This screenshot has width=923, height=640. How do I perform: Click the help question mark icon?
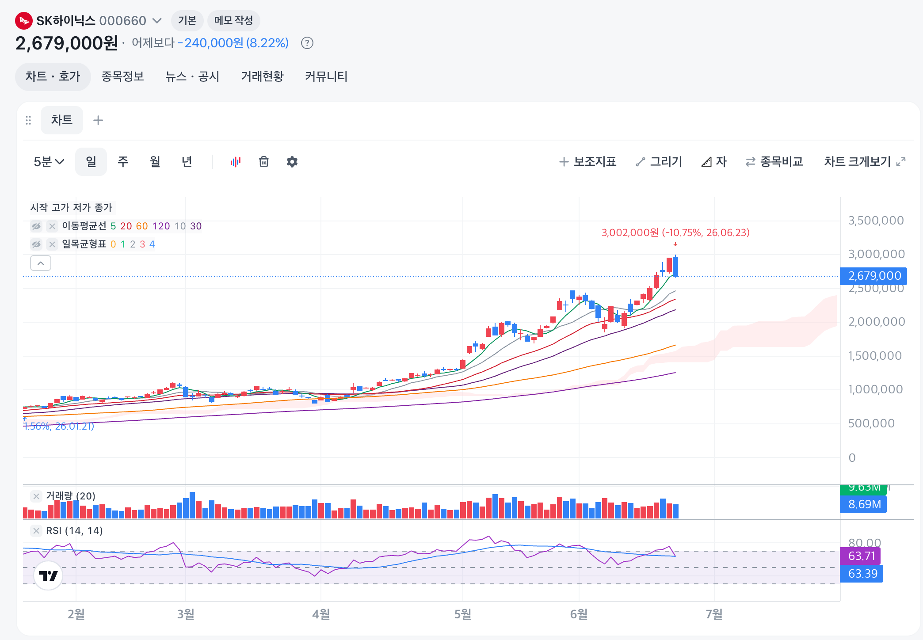[307, 43]
